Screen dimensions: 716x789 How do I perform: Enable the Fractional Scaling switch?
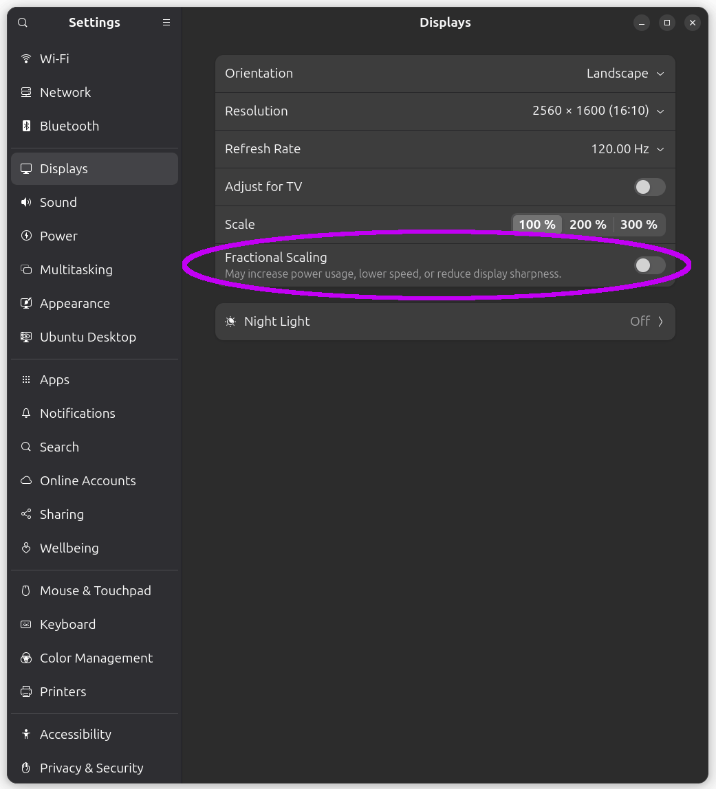[x=649, y=265]
